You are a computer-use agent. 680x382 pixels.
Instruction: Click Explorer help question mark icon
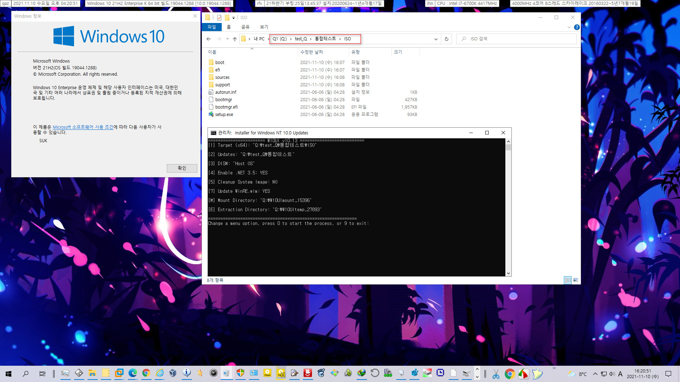[577, 27]
